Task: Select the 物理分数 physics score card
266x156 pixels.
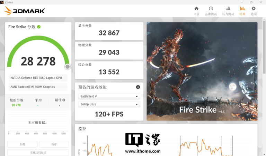Action: click(x=109, y=50)
